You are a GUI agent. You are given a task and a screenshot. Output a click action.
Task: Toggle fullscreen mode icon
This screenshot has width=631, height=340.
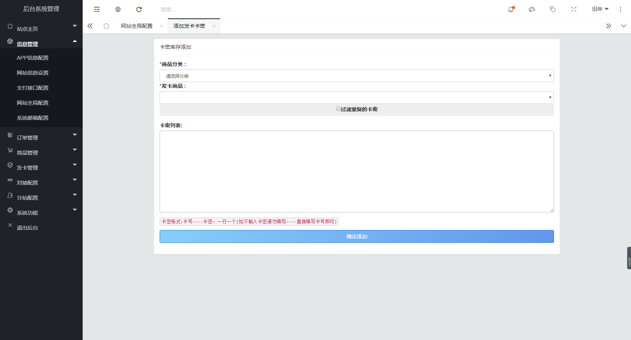click(574, 9)
